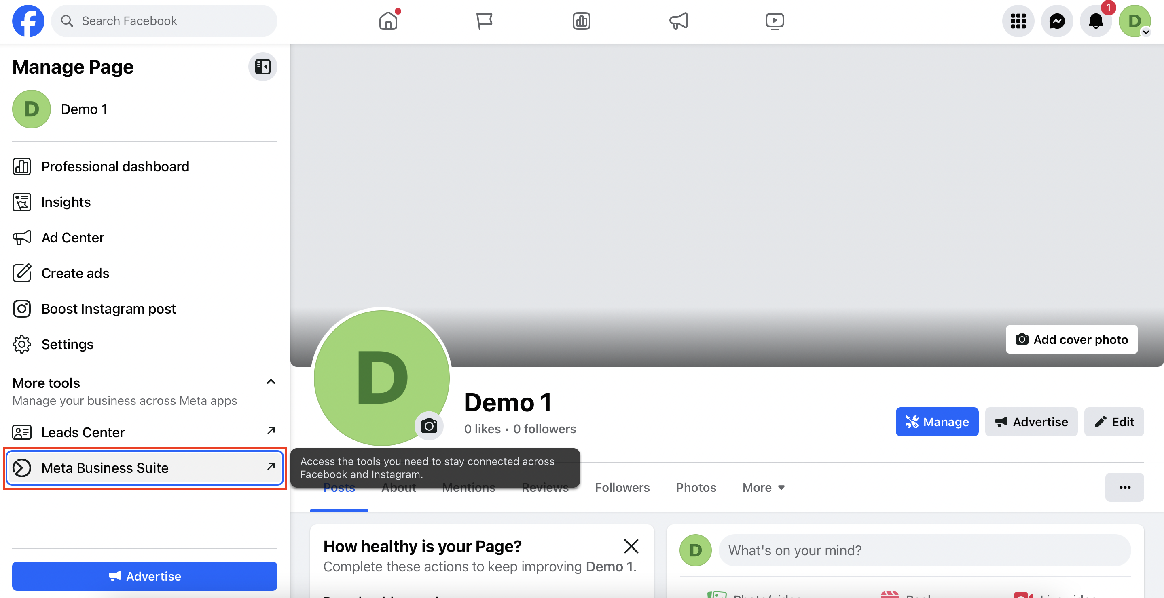Open account menu from profile avatar
This screenshot has width=1164, height=598.
[1134, 21]
